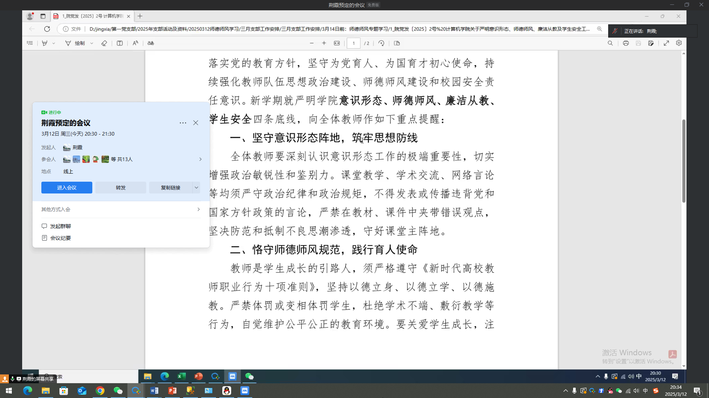Expand the 其他方式入会 row
Screen dimensions: 709x398
(121, 209)
